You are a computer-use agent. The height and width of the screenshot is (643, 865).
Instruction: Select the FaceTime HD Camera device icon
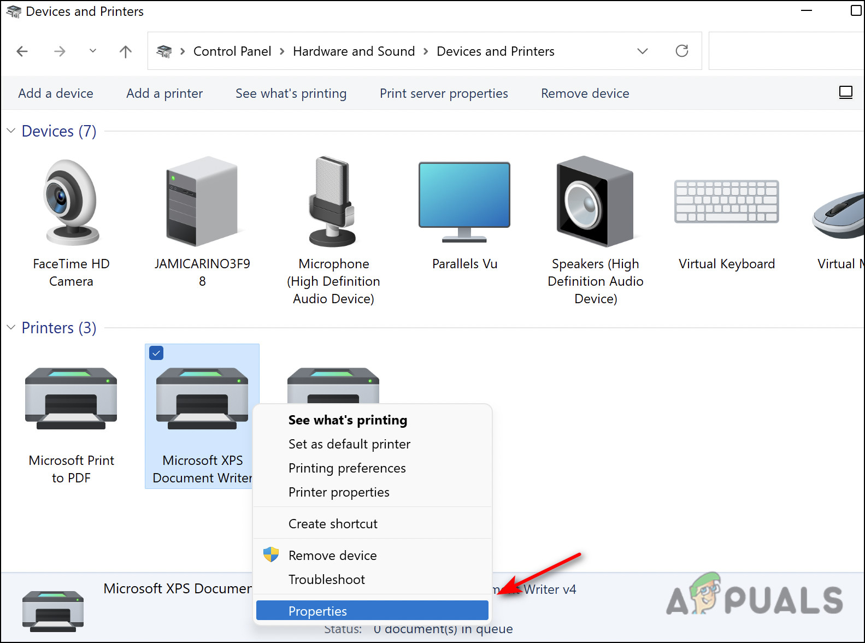coord(71,202)
